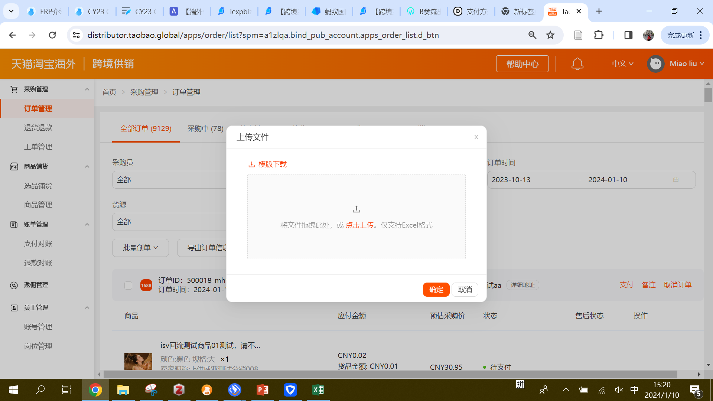Click the 点击上传 link in upload dialog
The image size is (713, 401).
(x=359, y=225)
